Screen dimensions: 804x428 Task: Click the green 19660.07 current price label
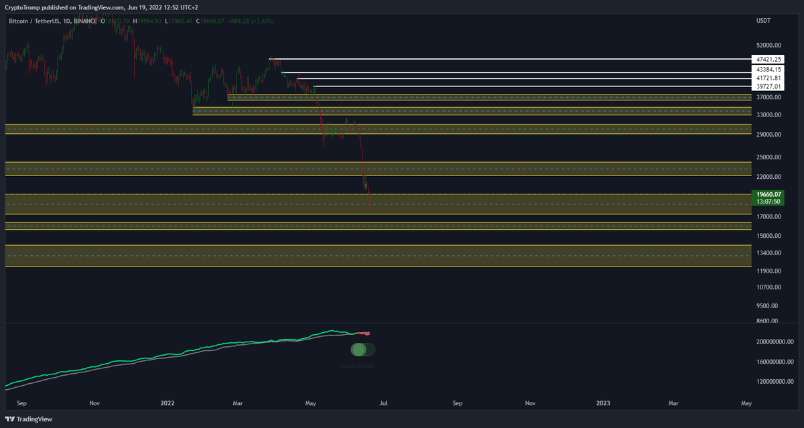coord(767,194)
